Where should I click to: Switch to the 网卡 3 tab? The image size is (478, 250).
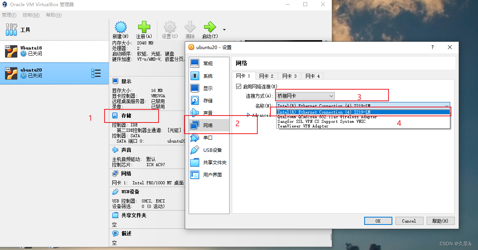(x=289, y=76)
